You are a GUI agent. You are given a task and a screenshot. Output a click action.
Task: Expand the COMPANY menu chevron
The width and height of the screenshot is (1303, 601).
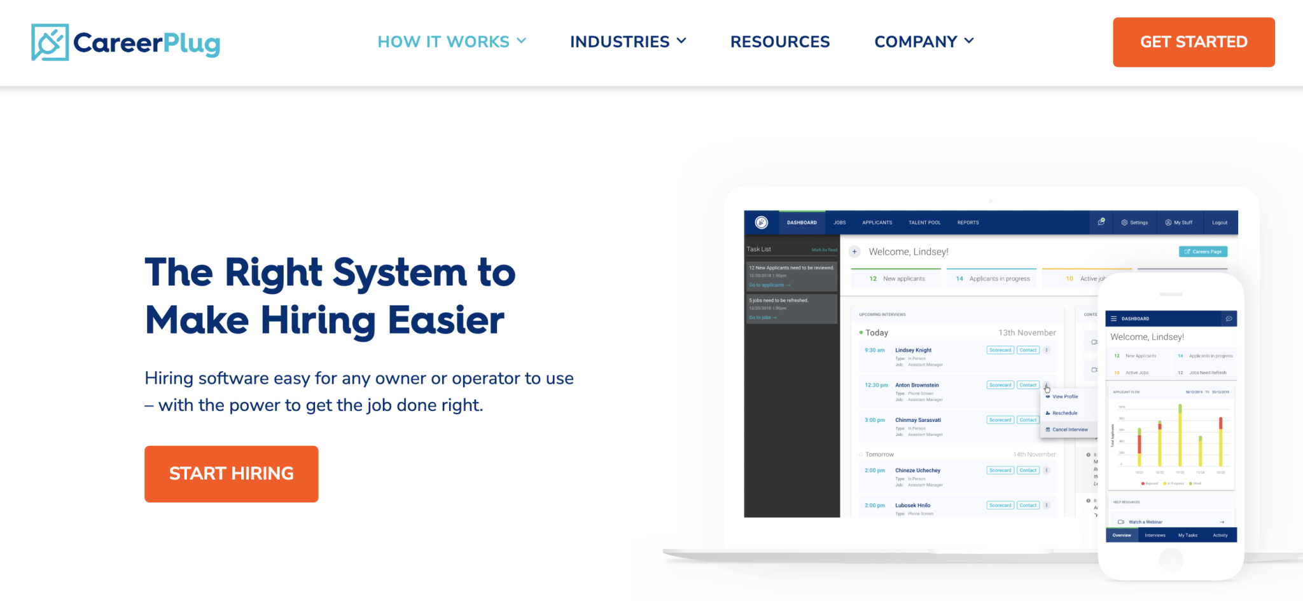[968, 41]
